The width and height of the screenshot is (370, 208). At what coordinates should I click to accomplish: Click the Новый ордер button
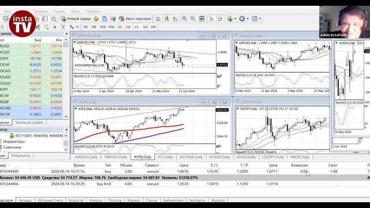click(x=76, y=18)
